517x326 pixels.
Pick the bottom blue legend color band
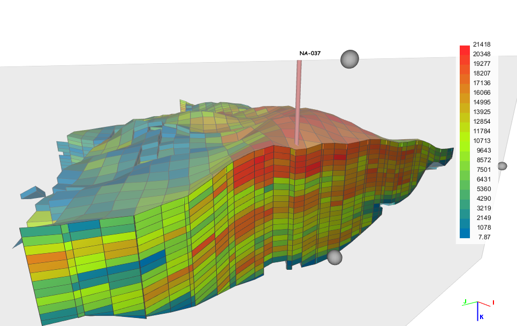(x=465, y=233)
